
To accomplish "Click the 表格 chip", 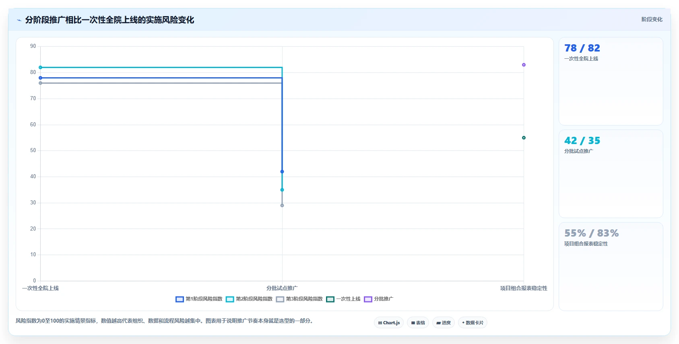I will pyautogui.click(x=418, y=323).
